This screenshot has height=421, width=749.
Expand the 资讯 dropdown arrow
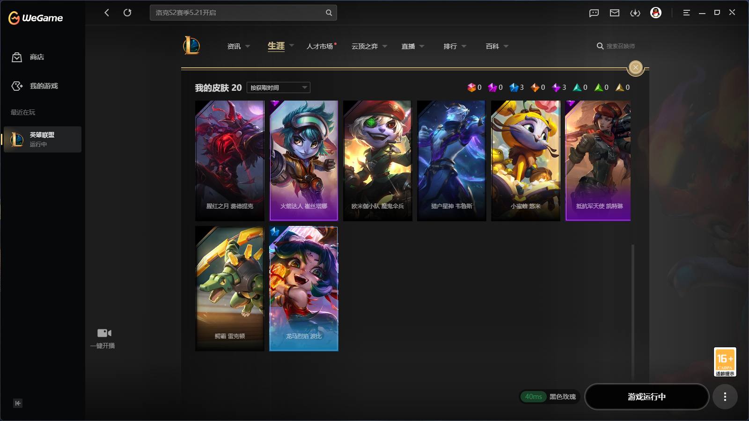[x=248, y=46]
